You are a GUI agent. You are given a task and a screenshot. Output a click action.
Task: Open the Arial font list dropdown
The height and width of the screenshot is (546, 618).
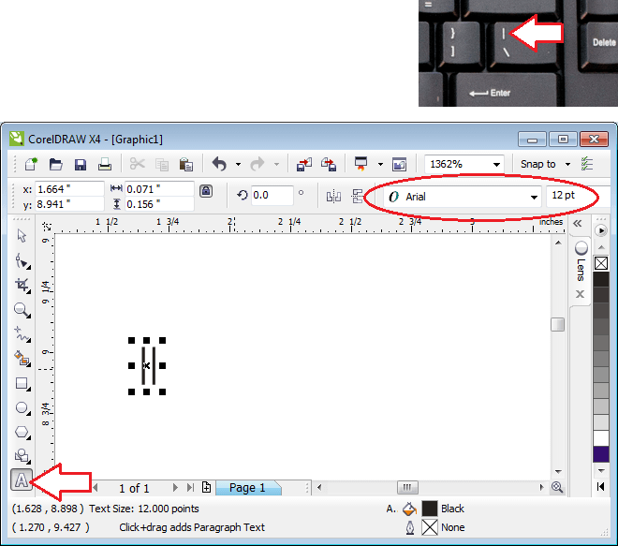click(534, 198)
